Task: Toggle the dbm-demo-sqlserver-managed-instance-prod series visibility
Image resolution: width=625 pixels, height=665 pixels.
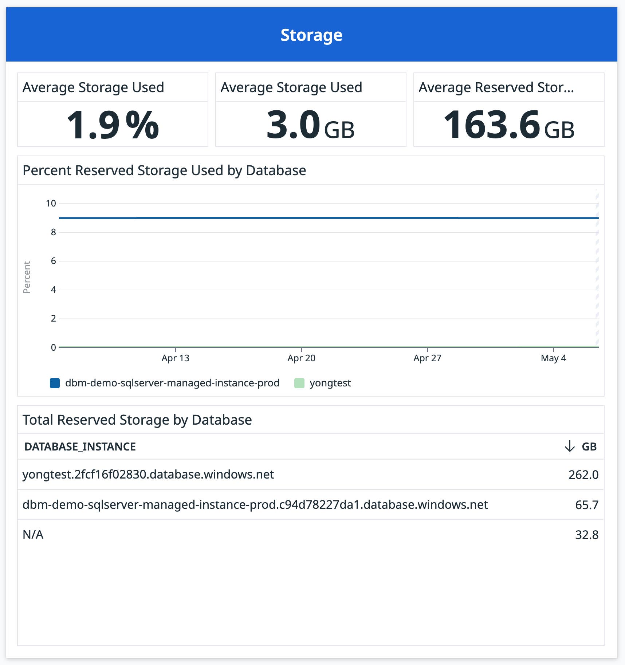Action: click(172, 383)
